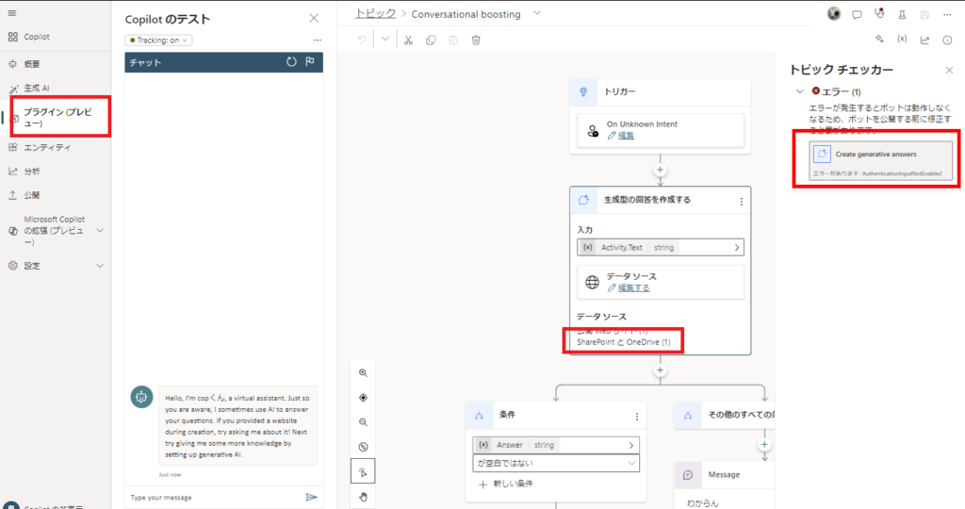Send the chat message
This screenshot has width=965, height=509.
(311, 498)
